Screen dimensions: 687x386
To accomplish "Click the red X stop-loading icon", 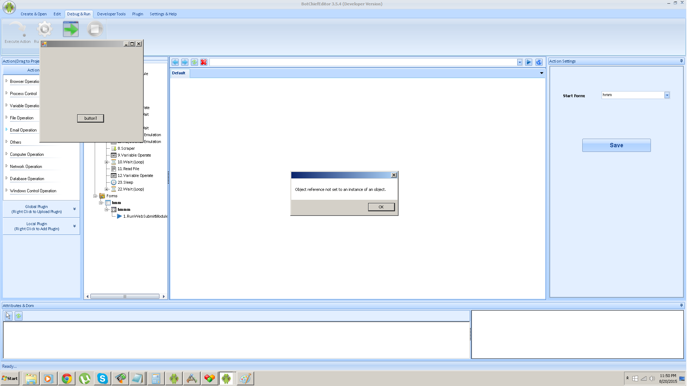I will click(204, 62).
